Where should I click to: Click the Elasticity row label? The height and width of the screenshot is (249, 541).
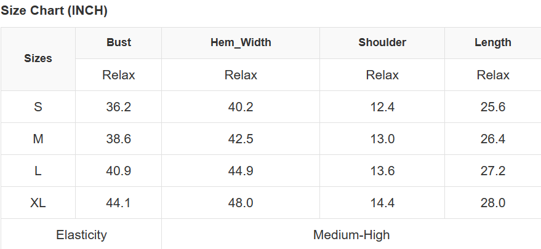pyautogui.click(x=81, y=235)
